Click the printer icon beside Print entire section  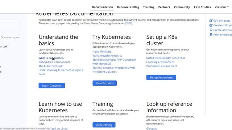pyautogui.click(x=211, y=35)
